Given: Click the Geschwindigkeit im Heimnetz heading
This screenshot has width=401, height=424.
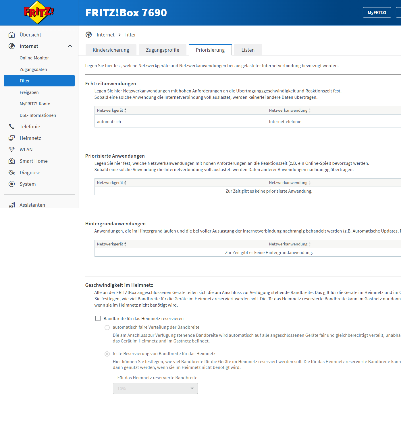Looking at the screenshot, I should (119, 285).
